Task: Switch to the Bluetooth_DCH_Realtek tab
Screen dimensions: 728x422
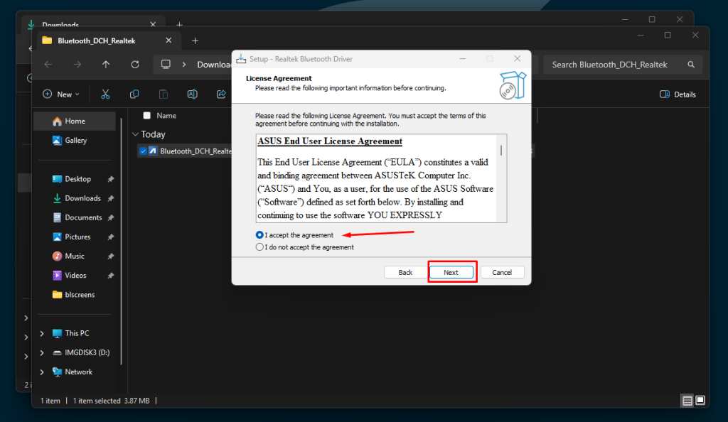Action: pyautogui.click(x=97, y=40)
